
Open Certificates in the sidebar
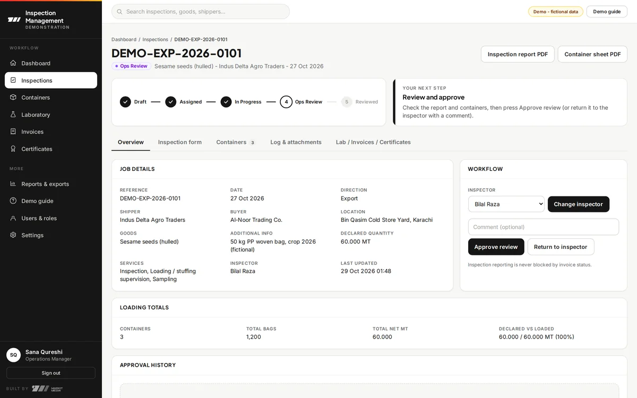[51, 149]
